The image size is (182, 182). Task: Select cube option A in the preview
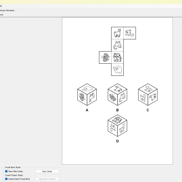(x=87, y=94)
